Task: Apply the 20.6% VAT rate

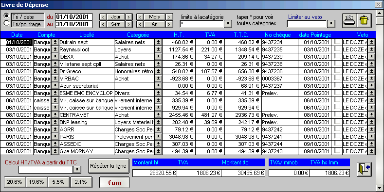Action: pyautogui.click(x=15, y=182)
